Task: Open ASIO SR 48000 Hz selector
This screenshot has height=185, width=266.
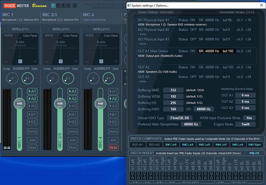Action: click(x=204, y=109)
